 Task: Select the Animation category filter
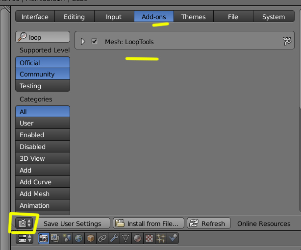click(x=43, y=205)
